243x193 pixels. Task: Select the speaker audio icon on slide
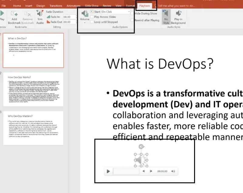[x=141, y=160]
